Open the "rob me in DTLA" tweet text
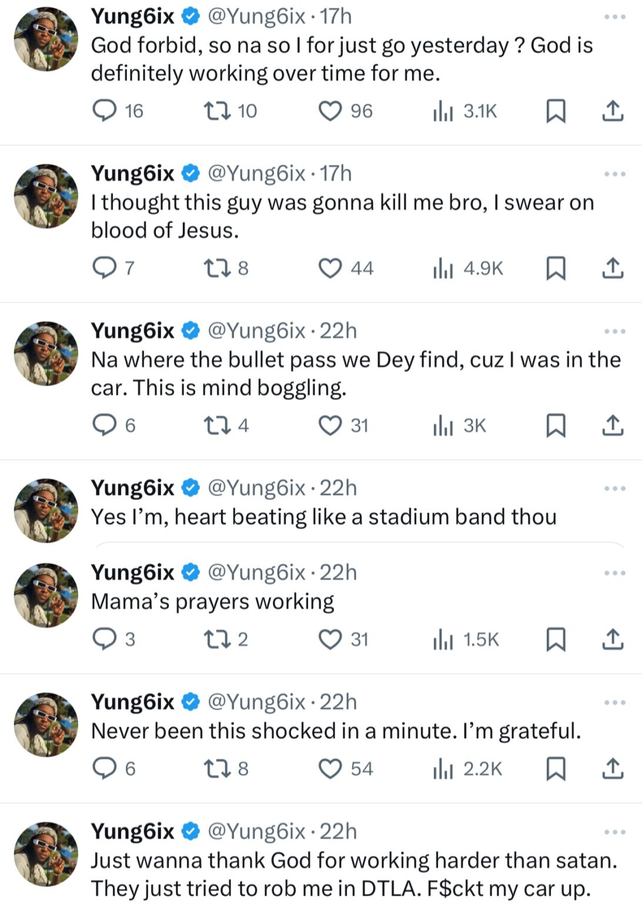Viewport: 642px width, 904px height. point(353,874)
